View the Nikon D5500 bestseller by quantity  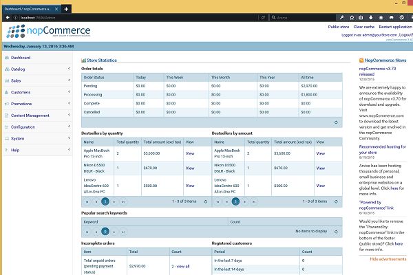[190, 168]
